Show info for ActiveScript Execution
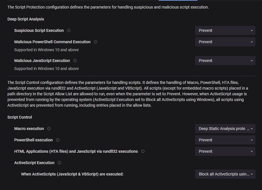This screenshot has width=262, height=190. point(59,163)
